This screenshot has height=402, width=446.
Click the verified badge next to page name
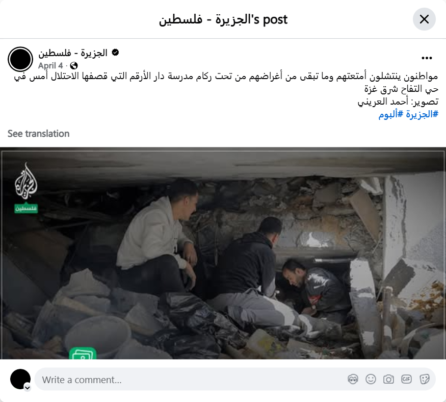pyautogui.click(x=115, y=53)
